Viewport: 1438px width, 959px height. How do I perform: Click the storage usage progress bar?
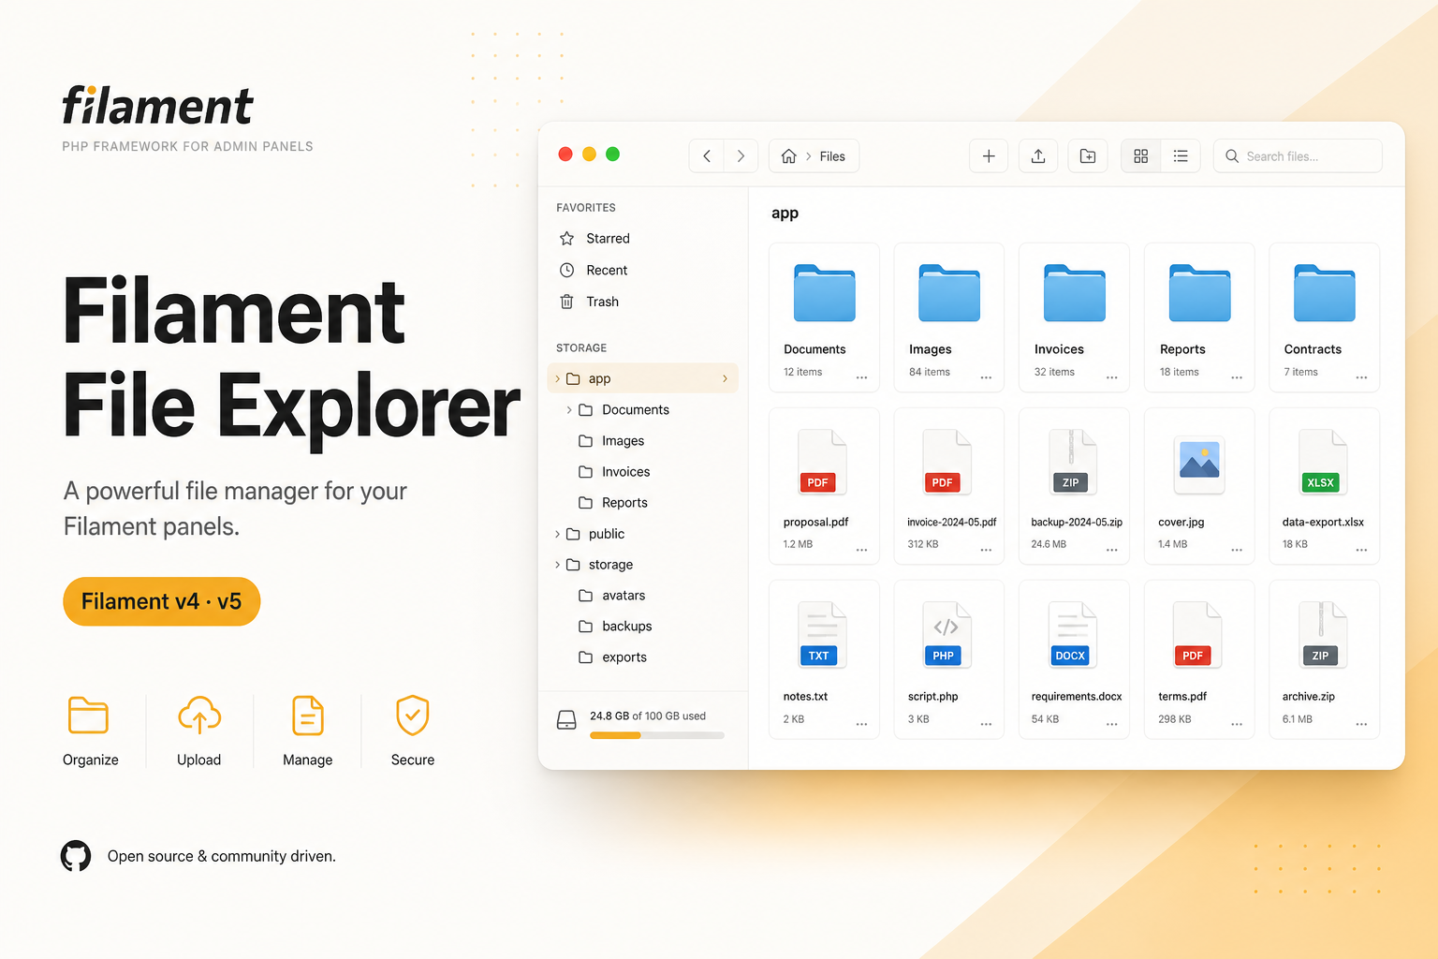click(x=657, y=735)
